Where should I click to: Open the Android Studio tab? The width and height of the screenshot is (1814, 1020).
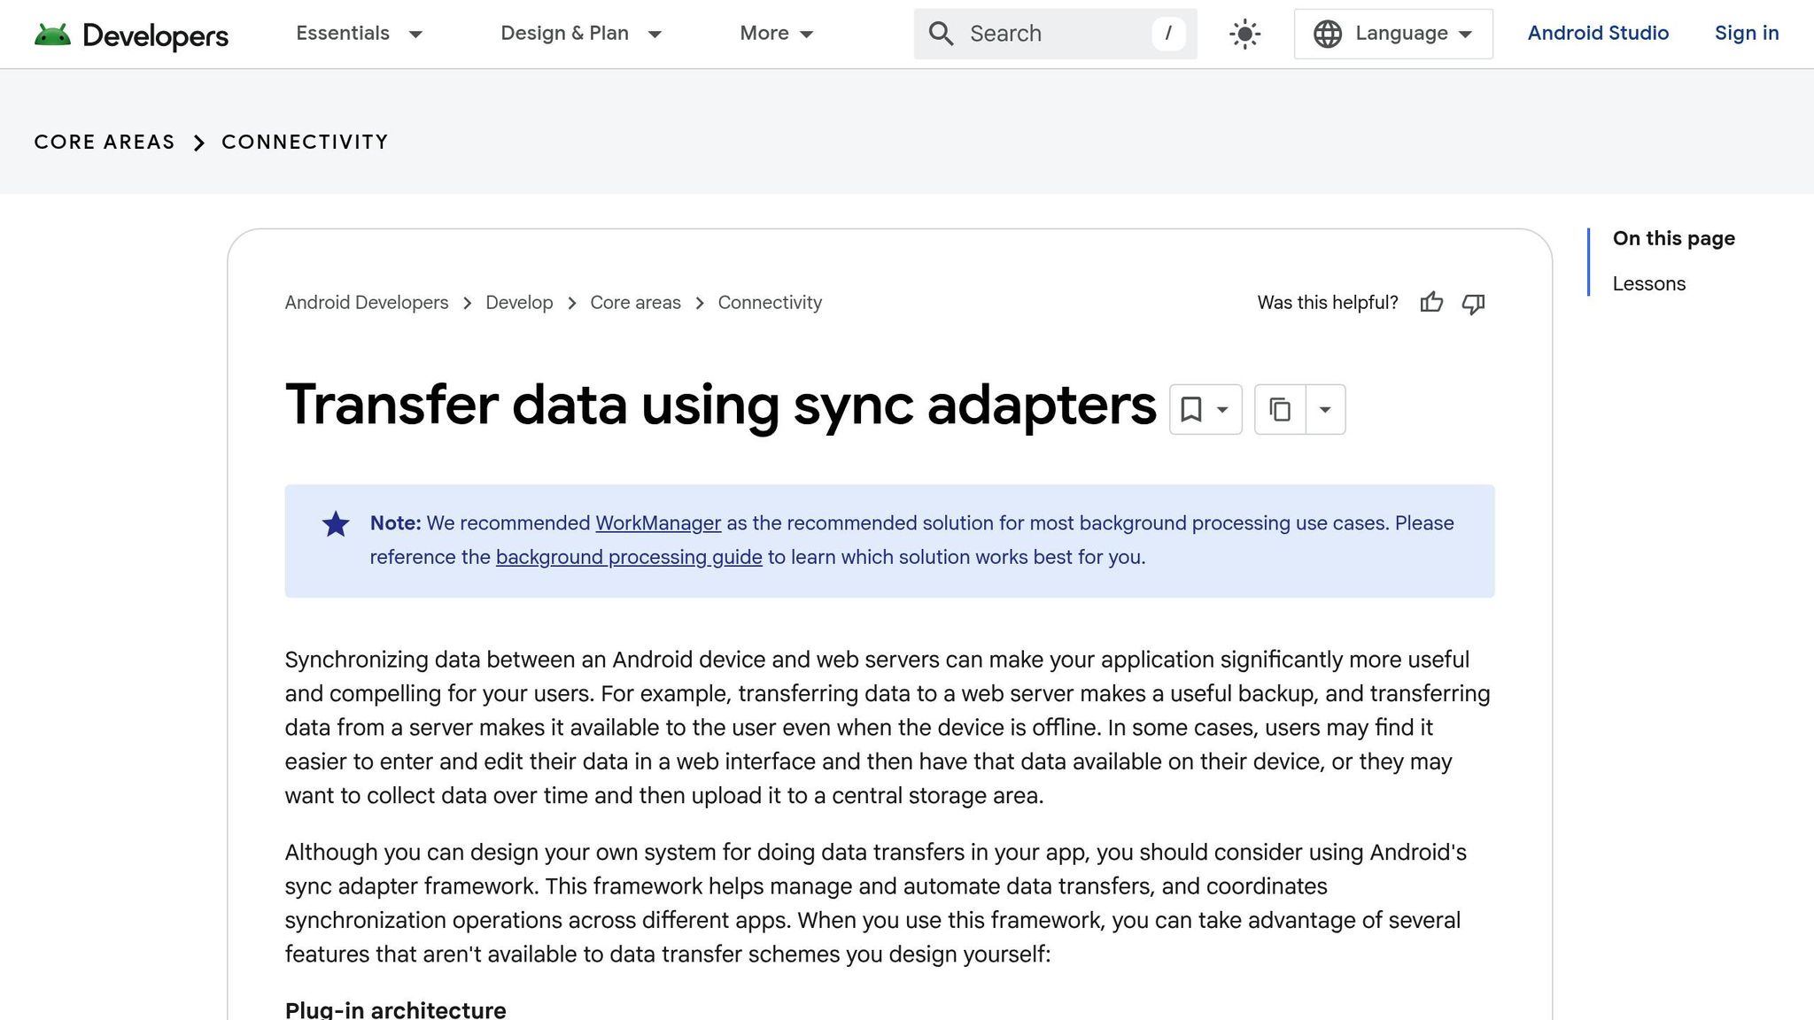coord(1598,34)
